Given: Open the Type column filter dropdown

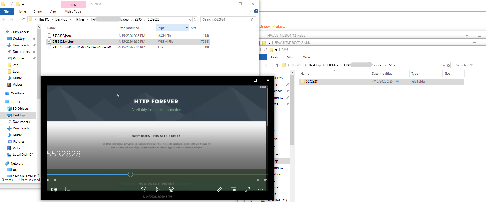Looking at the screenshot, I should tap(187, 28).
